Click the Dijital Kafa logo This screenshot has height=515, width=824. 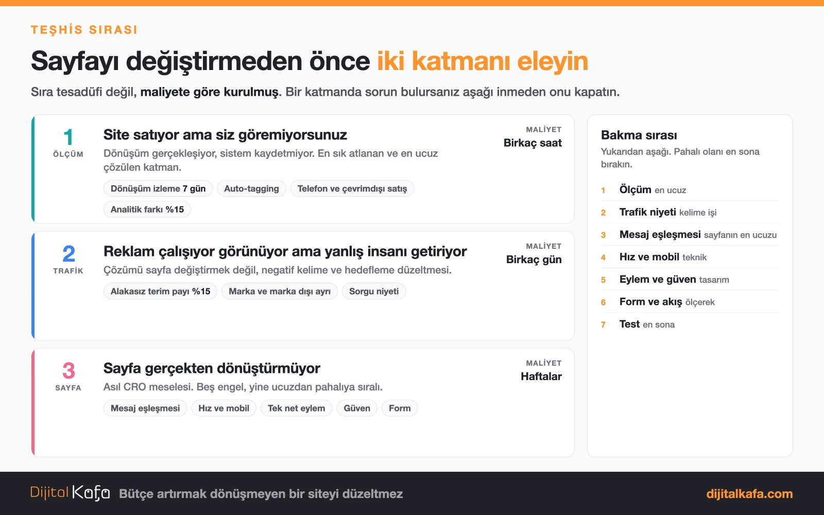click(x=70, y=493)
